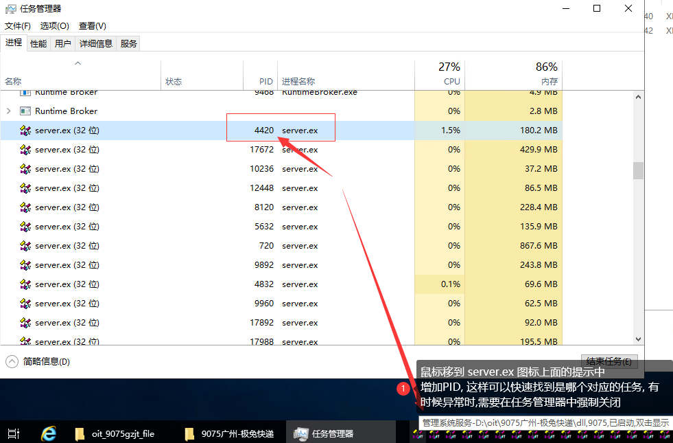Screen dimensions: 673x443
Task: Click the Task Manager title bar icon
Action: (x=11, y=9)
